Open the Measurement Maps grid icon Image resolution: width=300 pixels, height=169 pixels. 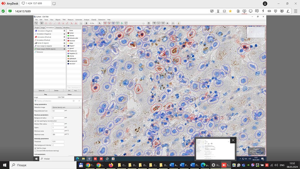click(x=149, y=23)
